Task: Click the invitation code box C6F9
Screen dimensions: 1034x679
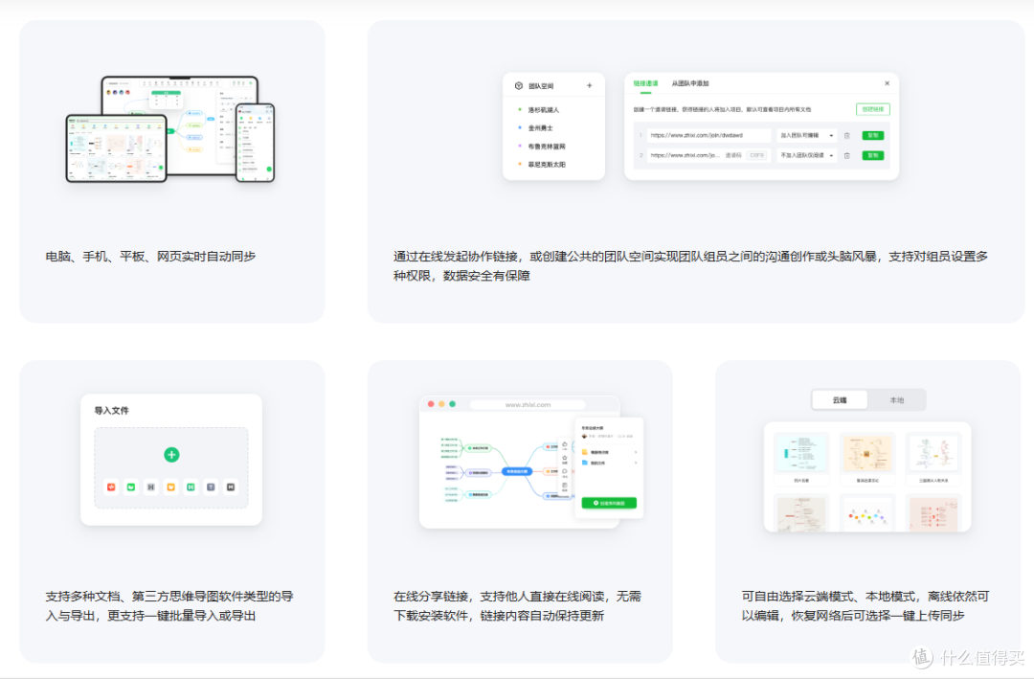Action: pyautogui.click(x=756, y=156)
